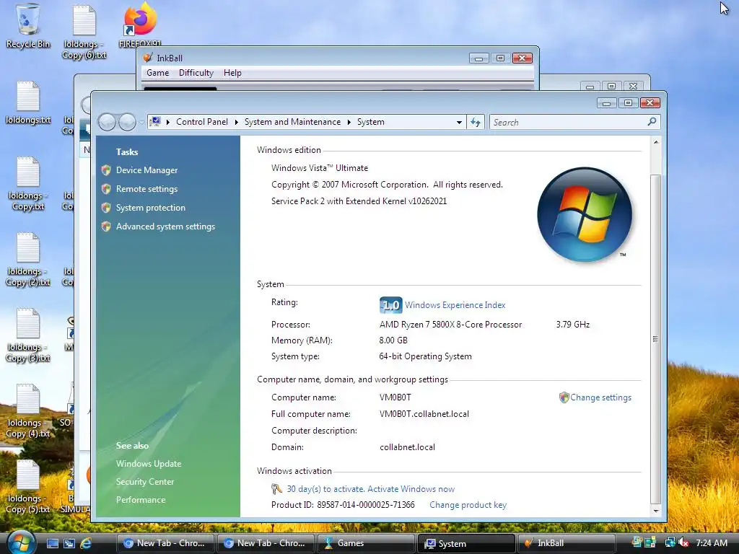Screen dimensions: 739x554
Task: Open the address bar history dropdown
Action: click(459, 123)
